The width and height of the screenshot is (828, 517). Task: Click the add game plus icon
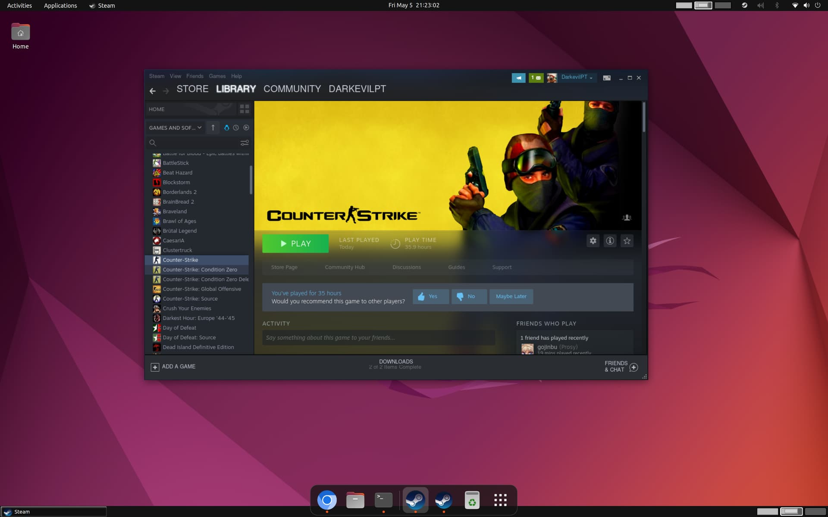[x=154, y=366]
